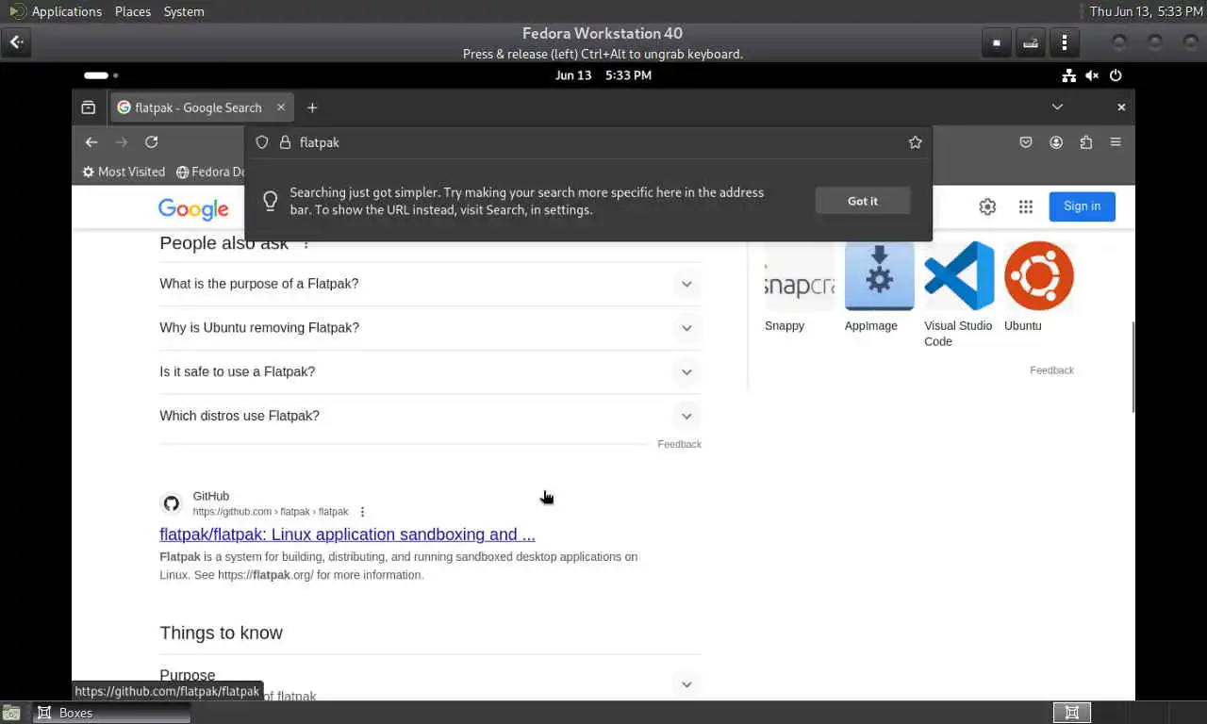The height and width of the screenshot is (724, 1207).
Task: Dismiss the tip with Got it
Action: 863,201
